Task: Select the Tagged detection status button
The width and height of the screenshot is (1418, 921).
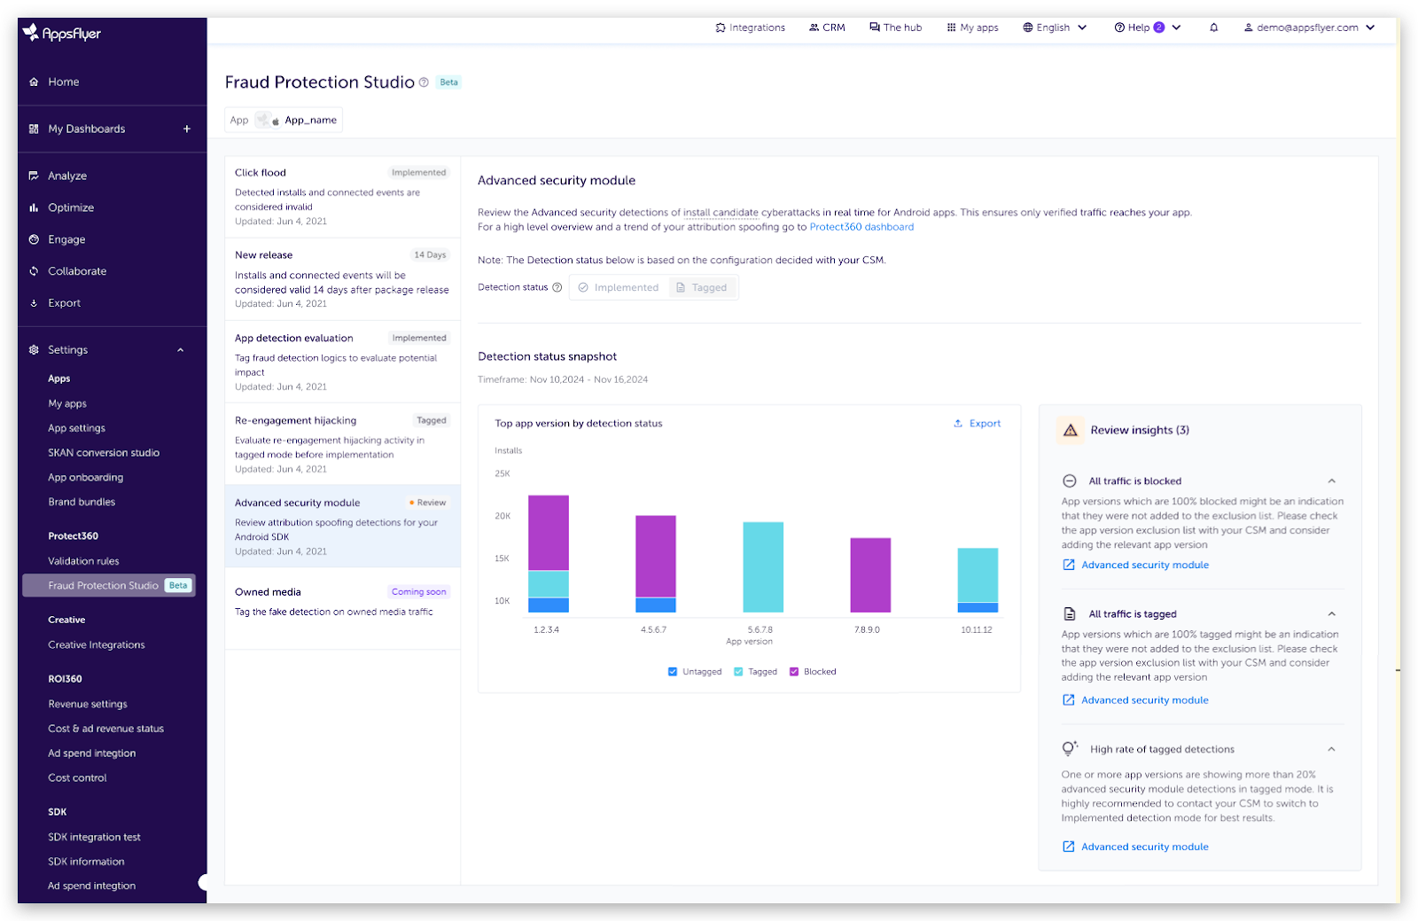Action: [701, 287]
